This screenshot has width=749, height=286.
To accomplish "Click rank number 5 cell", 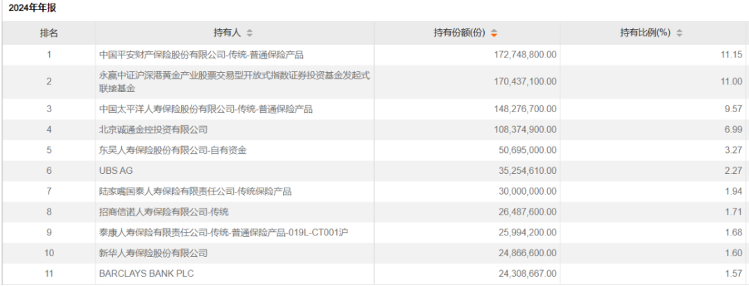I will pos(49,151).
